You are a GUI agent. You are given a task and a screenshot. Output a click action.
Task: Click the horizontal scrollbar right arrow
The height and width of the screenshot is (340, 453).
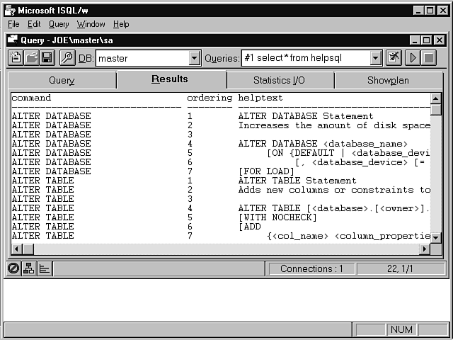coord(425,249)
